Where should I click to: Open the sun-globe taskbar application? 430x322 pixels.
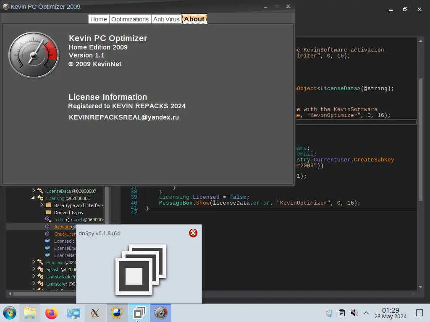117,313
